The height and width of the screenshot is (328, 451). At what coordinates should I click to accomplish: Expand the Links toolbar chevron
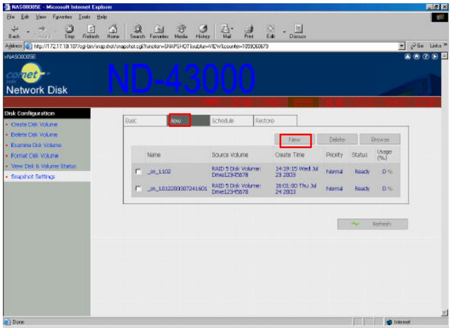coord(445,45)
